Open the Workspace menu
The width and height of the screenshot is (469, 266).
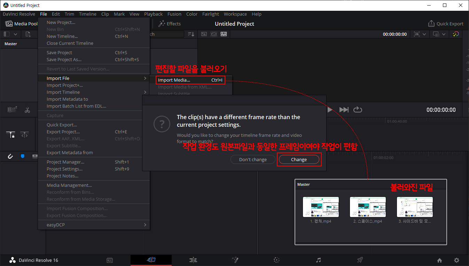pos(235,14)
